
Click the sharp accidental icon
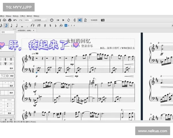click(45, 25)
